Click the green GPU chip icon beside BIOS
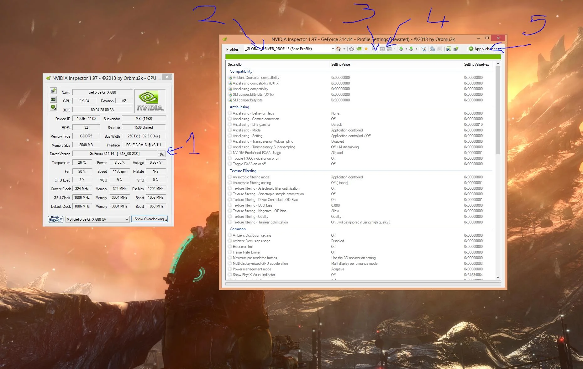This screenshot has width=583, height=369. 53,107
